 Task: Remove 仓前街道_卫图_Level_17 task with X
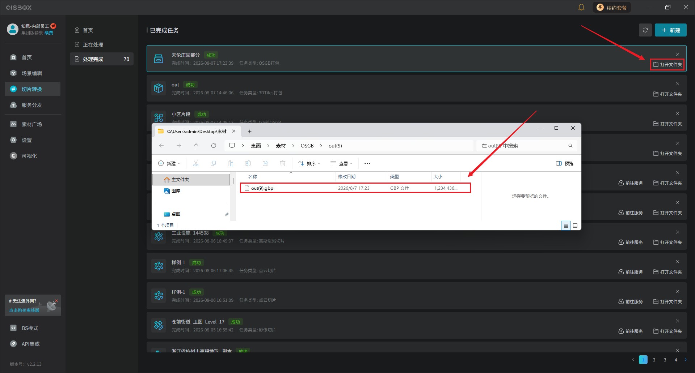tap(678, 321)
